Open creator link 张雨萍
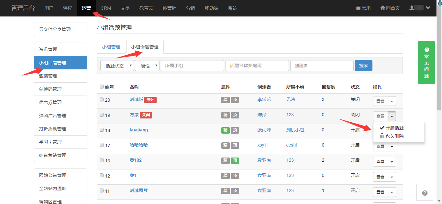 coord(264,130)
